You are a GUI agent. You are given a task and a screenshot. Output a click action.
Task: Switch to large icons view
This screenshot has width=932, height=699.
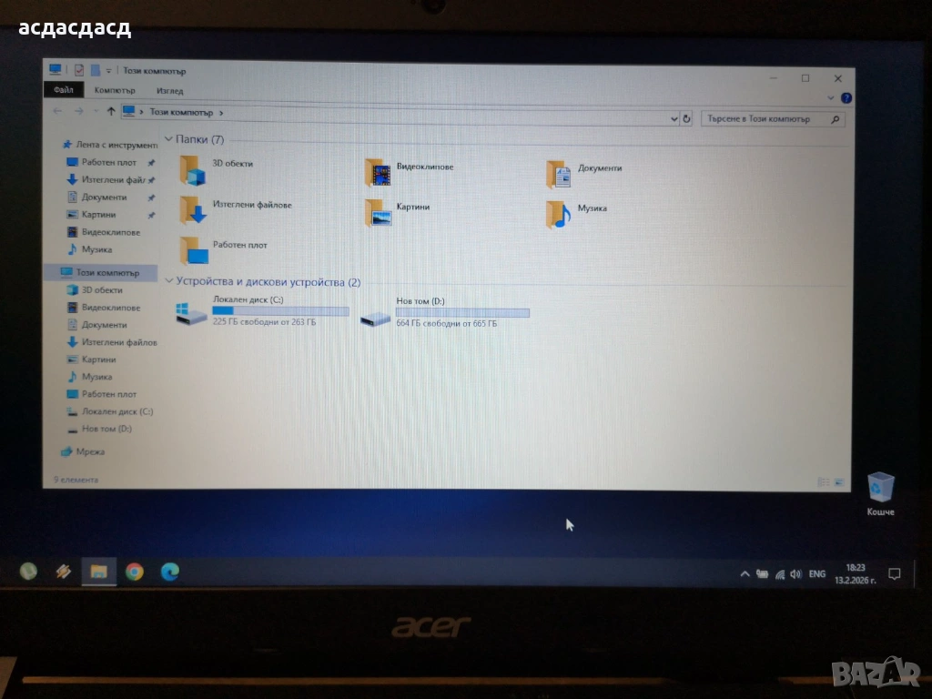coord(838,481)
